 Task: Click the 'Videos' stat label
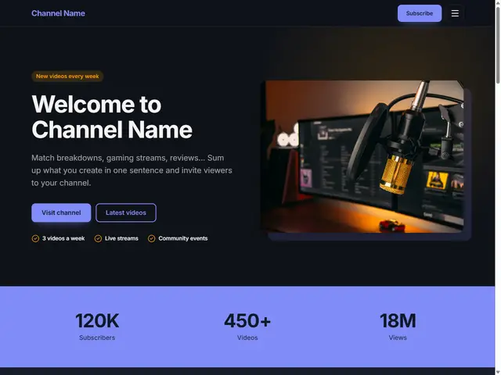(247, 337)
